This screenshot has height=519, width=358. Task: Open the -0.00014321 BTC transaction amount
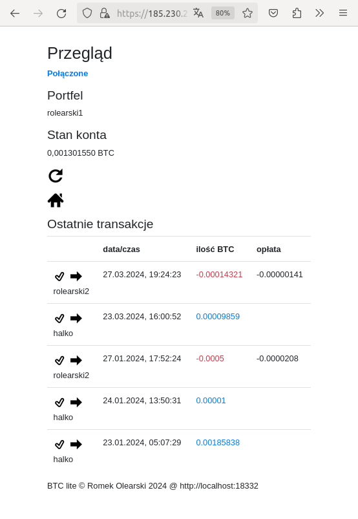pos(219,275)
